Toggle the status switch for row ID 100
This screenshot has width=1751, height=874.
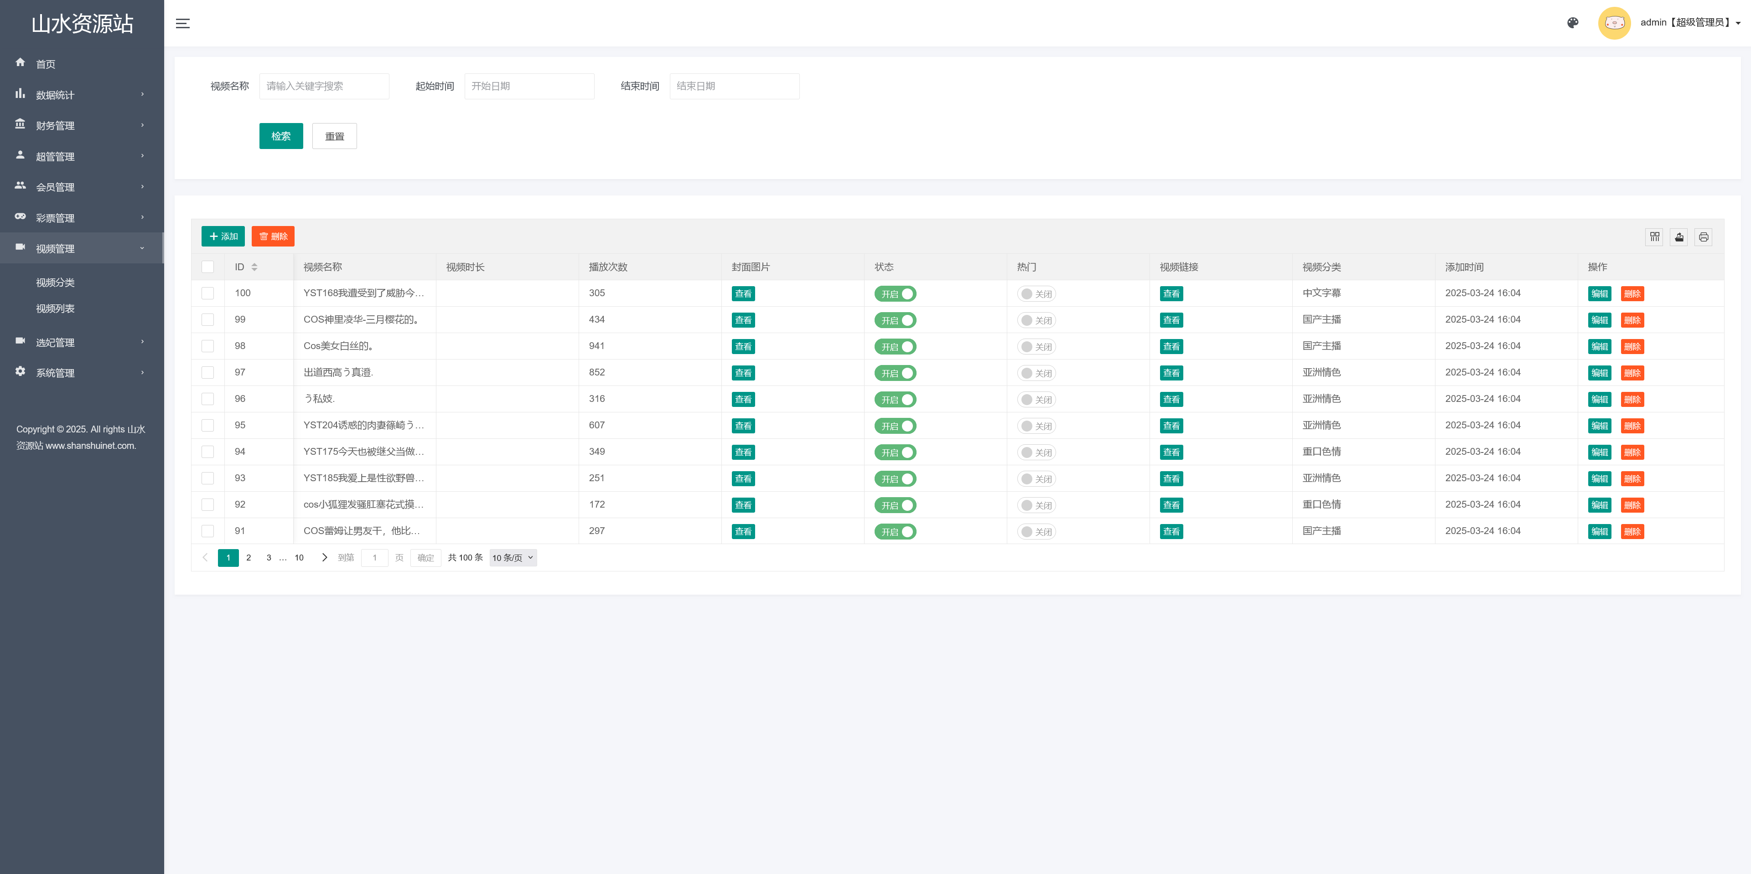[895, 294]
